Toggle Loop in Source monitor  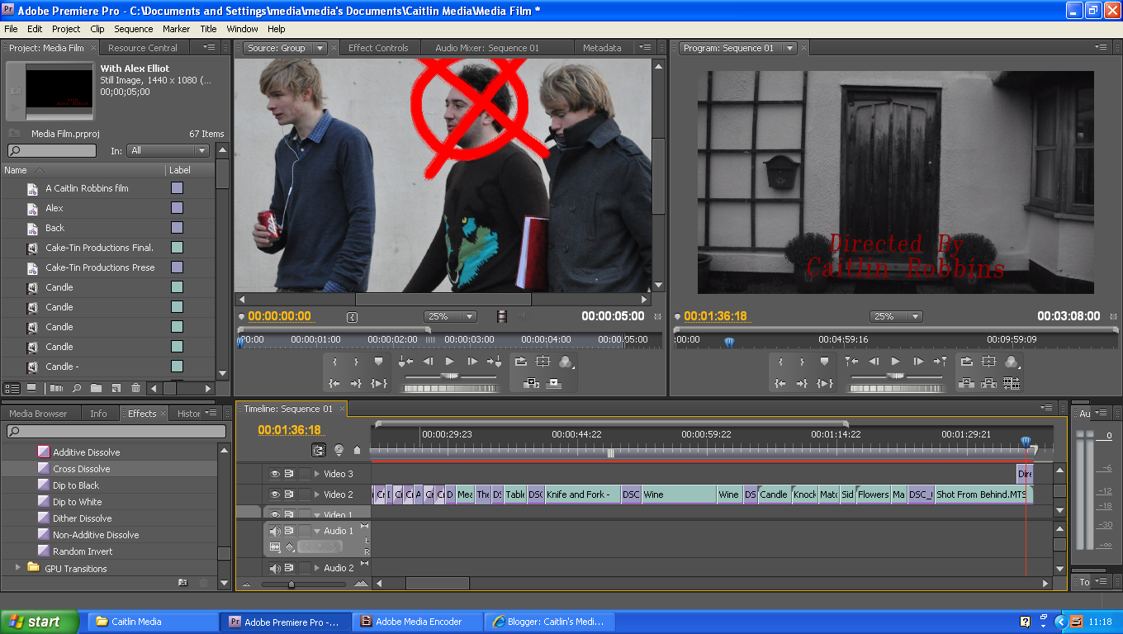[x=521, y=362]
